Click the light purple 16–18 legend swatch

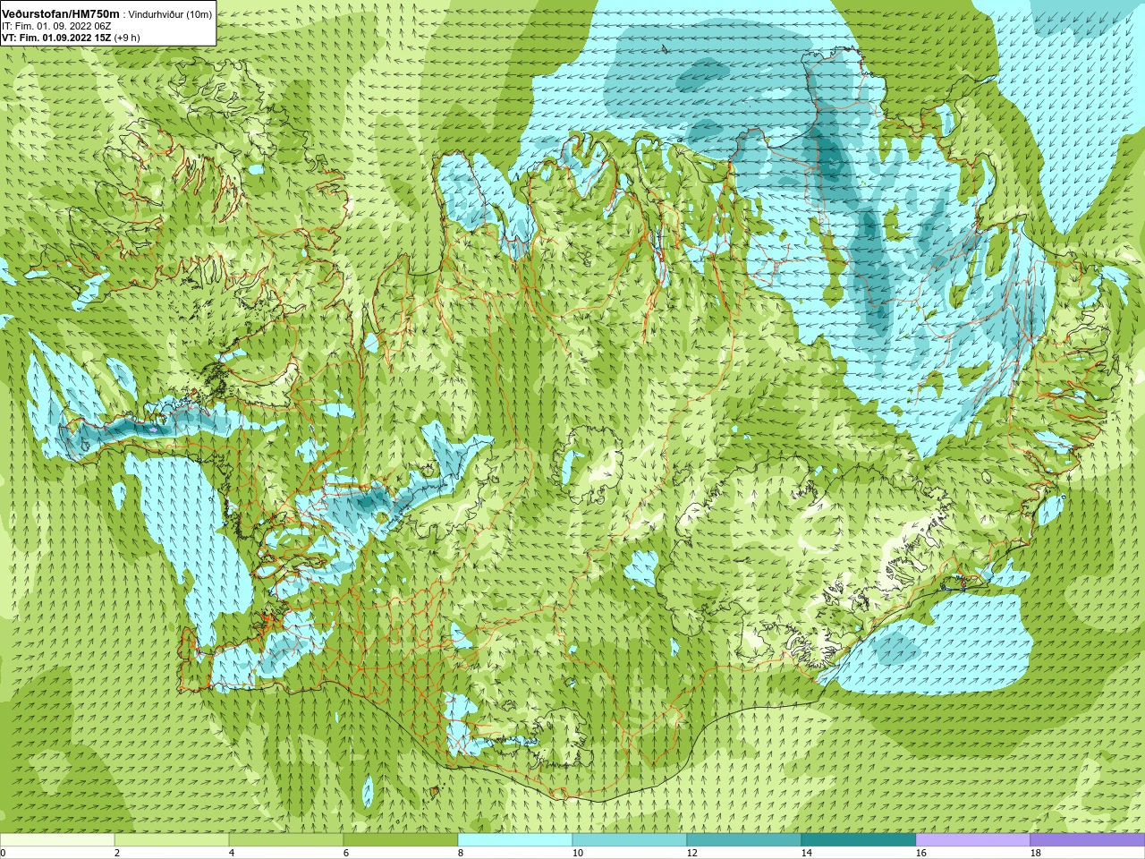click(x=973, y=840)
